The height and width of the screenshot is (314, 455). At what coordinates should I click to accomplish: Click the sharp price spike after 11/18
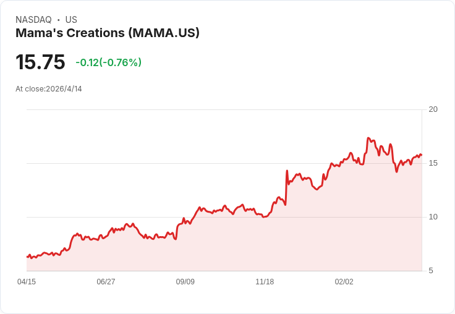pyautogui.click(x=287, y=171)
